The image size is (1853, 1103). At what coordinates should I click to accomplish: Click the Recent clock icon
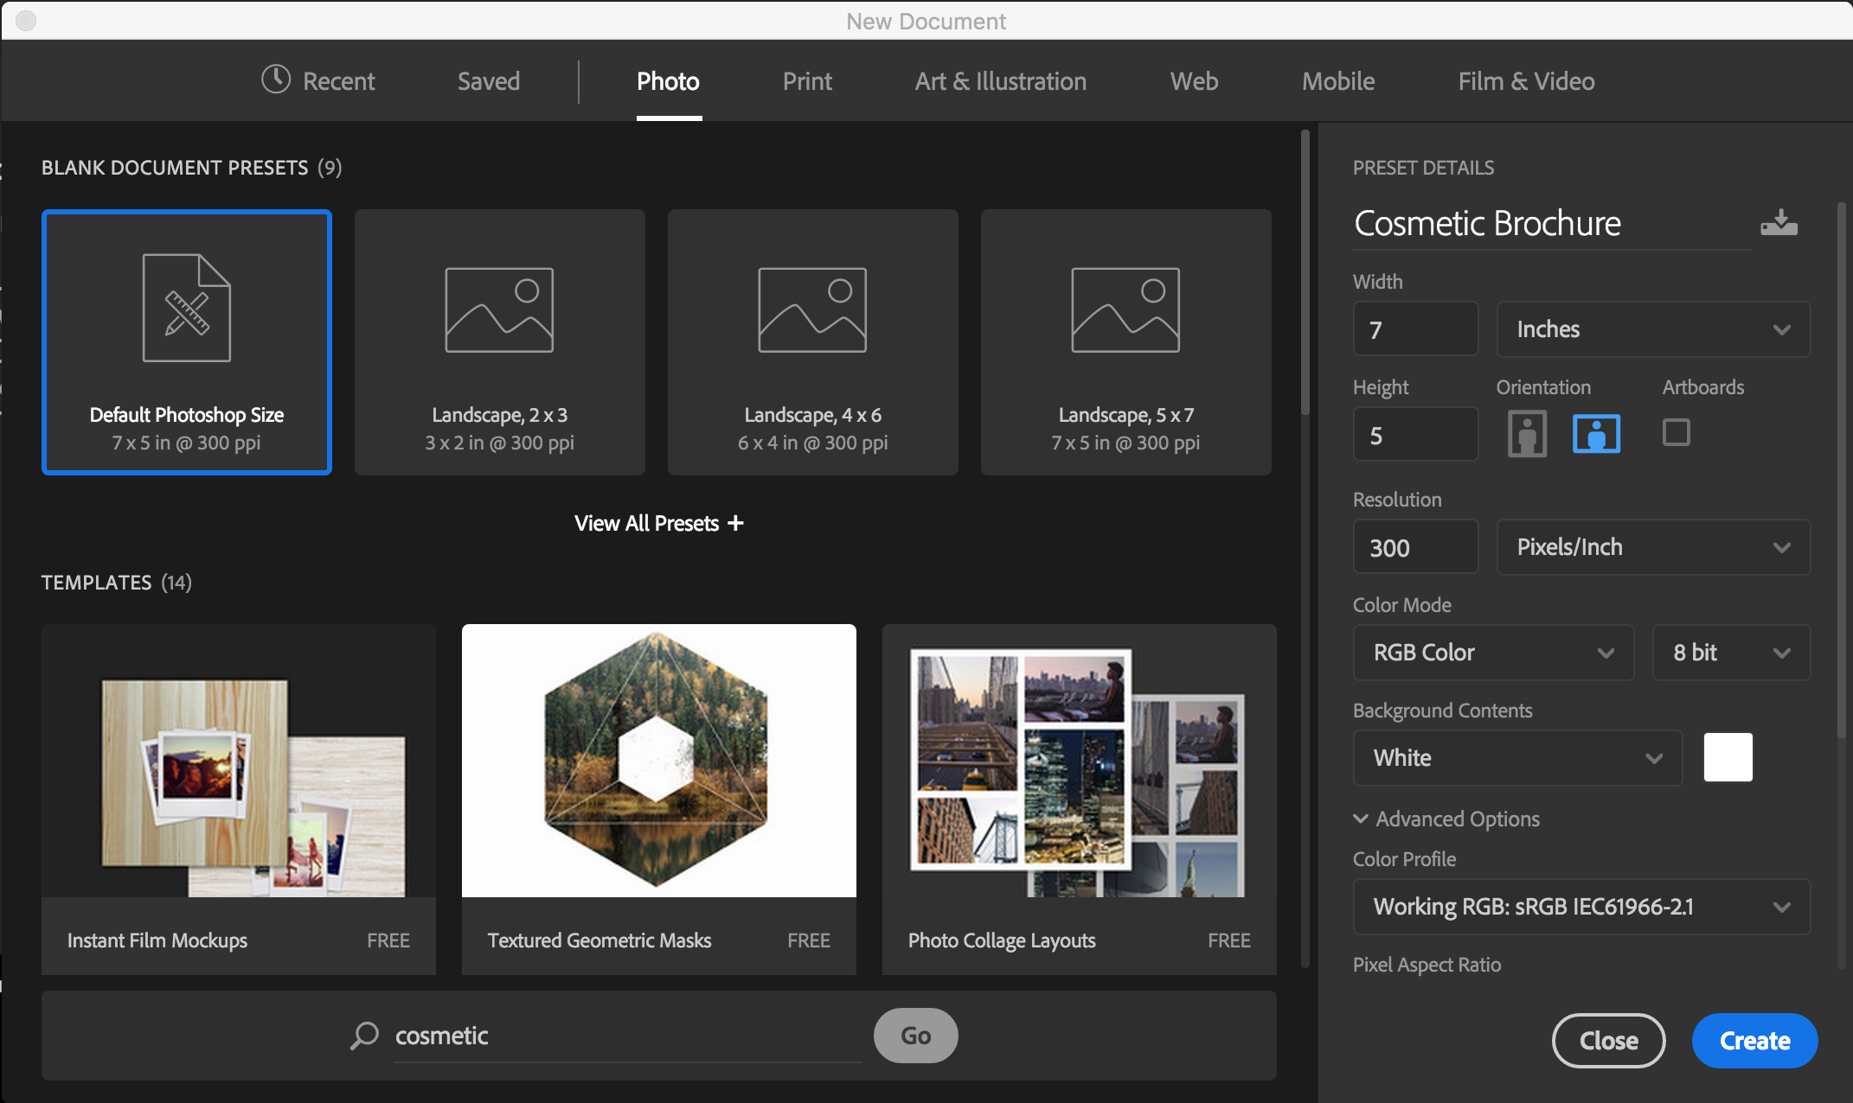276,80
